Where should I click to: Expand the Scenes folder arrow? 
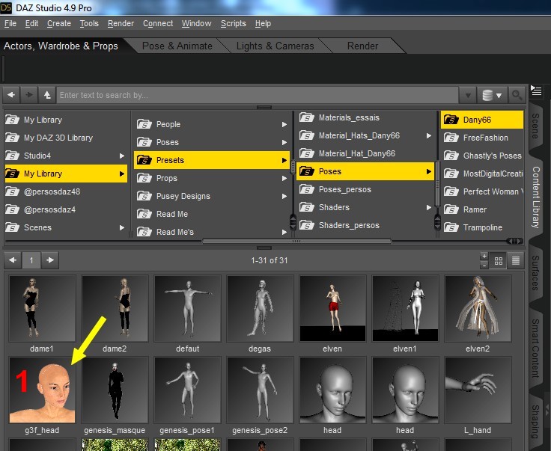coord(121,227)
